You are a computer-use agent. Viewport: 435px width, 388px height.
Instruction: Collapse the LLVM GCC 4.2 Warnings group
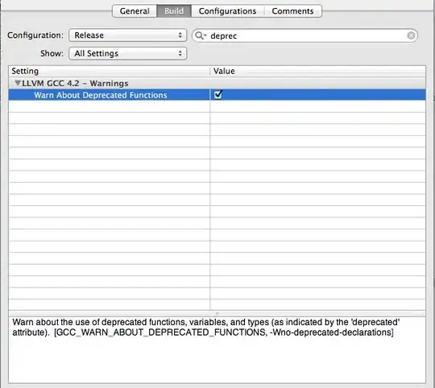pos(18,83)
